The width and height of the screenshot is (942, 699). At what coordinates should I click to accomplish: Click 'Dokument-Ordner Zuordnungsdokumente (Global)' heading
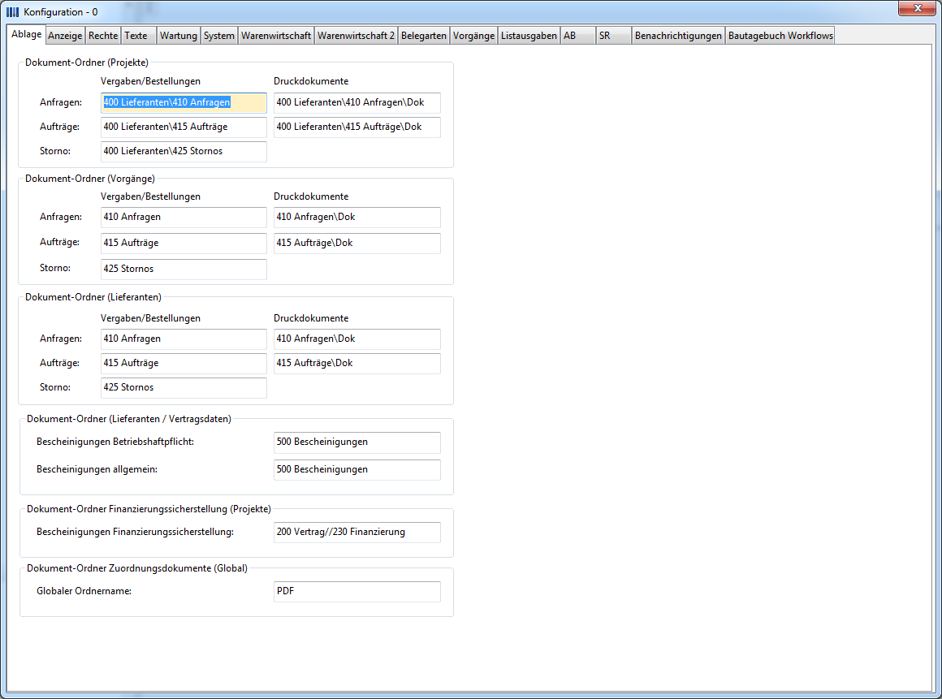tap(137, 568)
